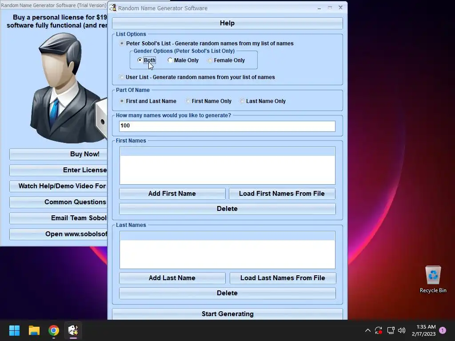455x341 pixels.
Task: Click the app dice icon in title bar
Action: point(113,8)
